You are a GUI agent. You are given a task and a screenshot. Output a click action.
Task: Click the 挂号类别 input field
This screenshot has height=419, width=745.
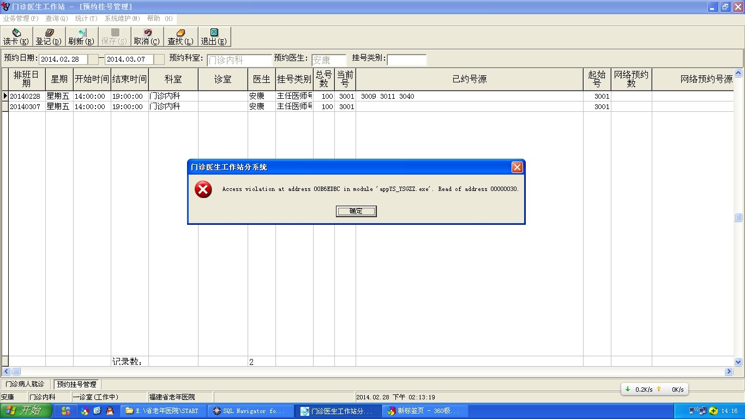[407, 60]
